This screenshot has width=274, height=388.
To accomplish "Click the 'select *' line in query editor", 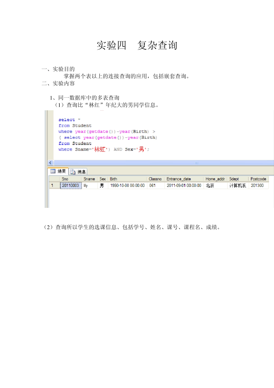I will tap(69, 120).
